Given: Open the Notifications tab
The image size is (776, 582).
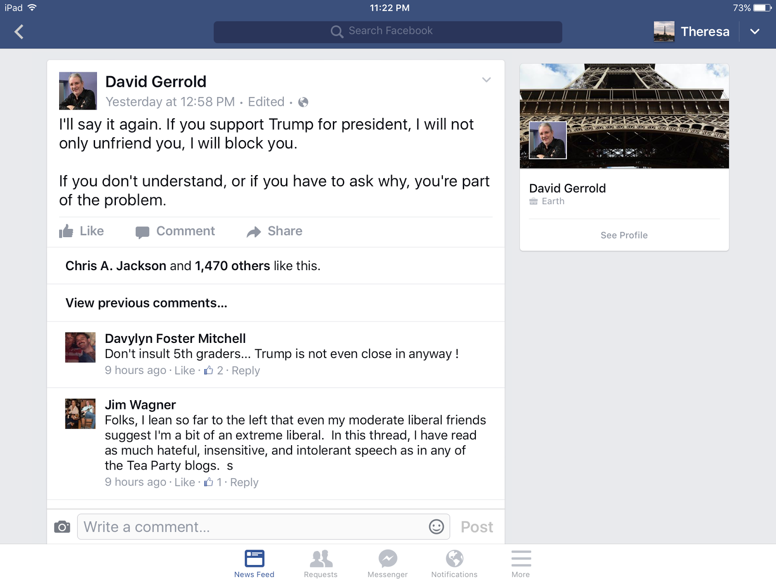Looking at the screenshot, I should point(454,564).
